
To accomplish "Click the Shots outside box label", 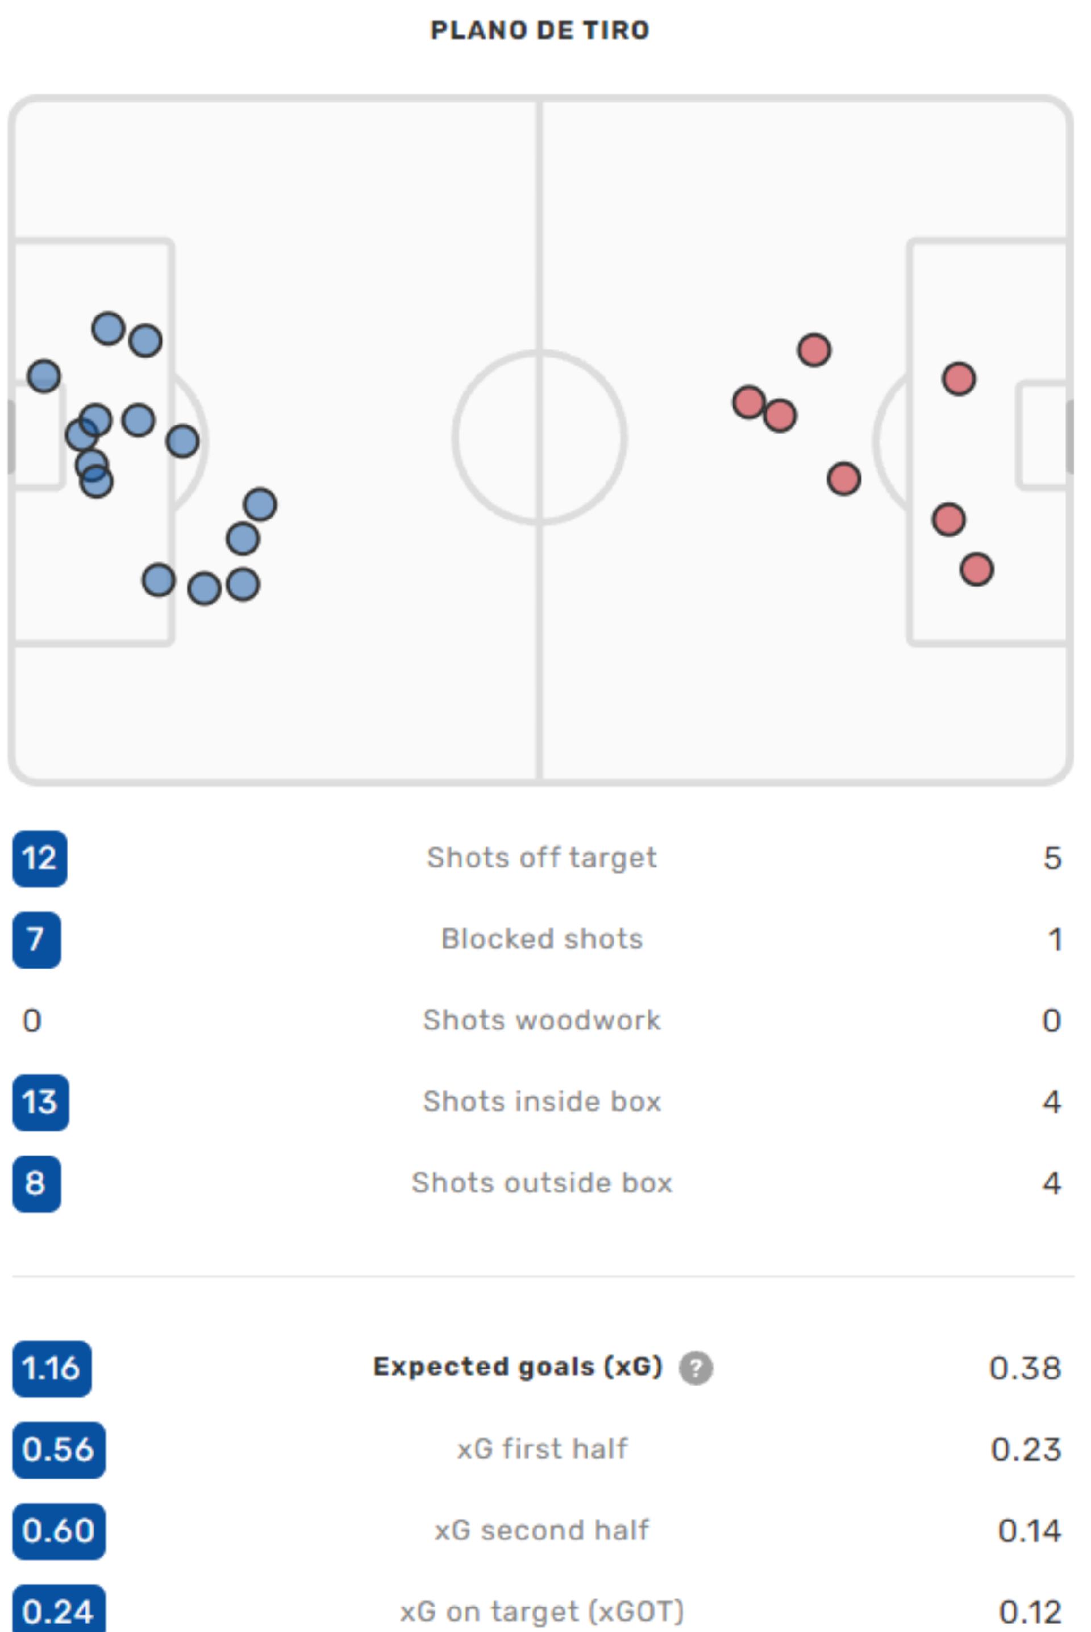I will point(542,1182).
